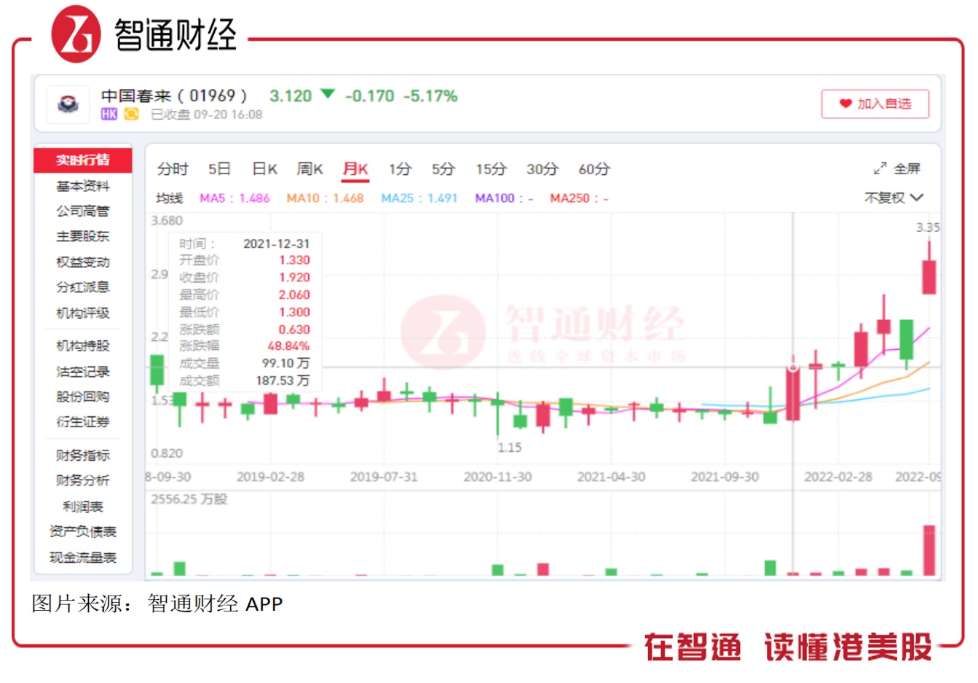Switch to the 1分 interval tab
The image size is (978, 683).
coord(400,169)
